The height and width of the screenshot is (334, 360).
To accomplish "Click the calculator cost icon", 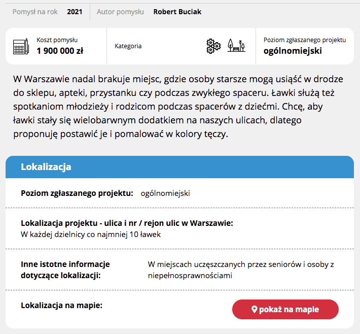I will pos(21,46).
